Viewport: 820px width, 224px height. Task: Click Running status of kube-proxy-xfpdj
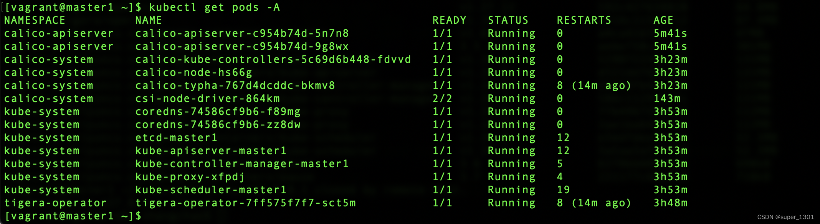[512, 177]
